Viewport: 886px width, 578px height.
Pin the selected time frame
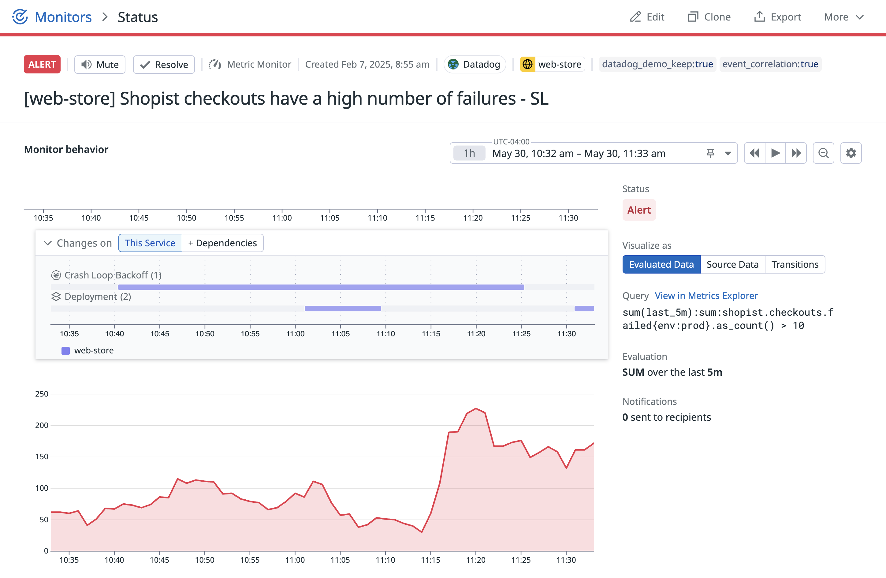[710, 153]
